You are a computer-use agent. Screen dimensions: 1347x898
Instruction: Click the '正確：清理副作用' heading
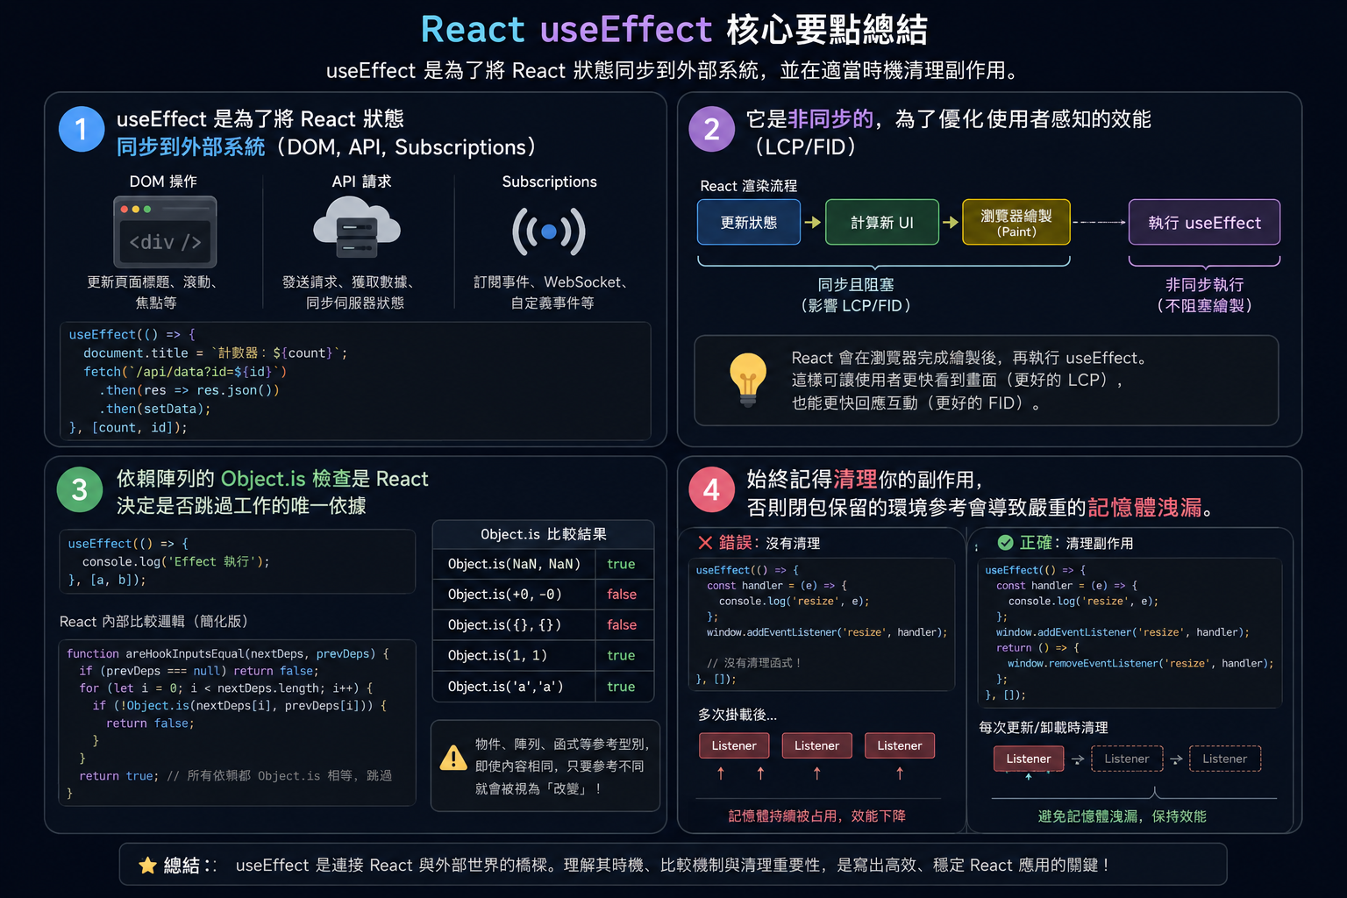point(1076,543)
